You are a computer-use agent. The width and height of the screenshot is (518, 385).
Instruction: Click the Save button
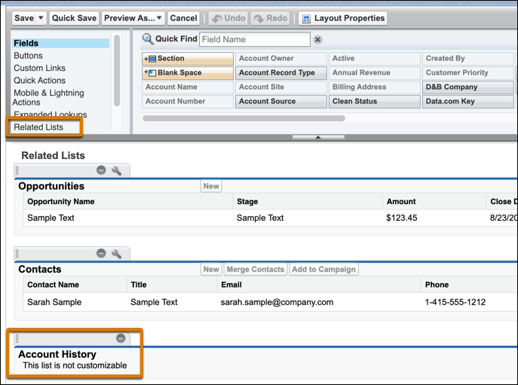[x=24, y=18]
